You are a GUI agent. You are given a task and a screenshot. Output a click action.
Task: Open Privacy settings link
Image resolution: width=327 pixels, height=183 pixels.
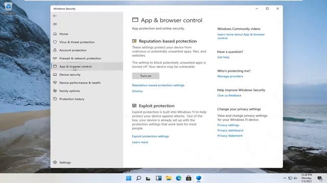click(x=228, y=125)
